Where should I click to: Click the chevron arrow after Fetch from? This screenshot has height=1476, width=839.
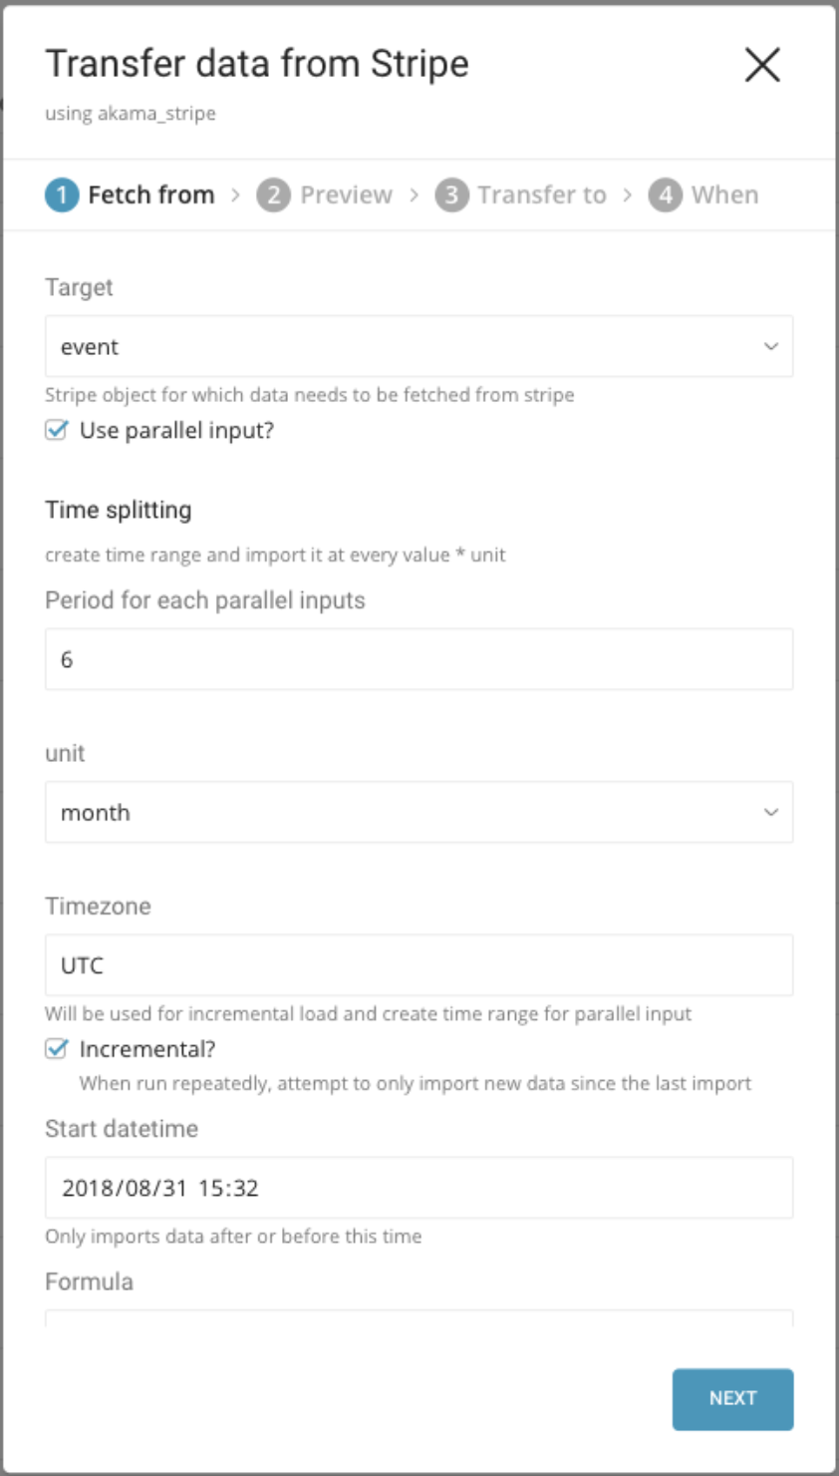(x=236, y=194)
